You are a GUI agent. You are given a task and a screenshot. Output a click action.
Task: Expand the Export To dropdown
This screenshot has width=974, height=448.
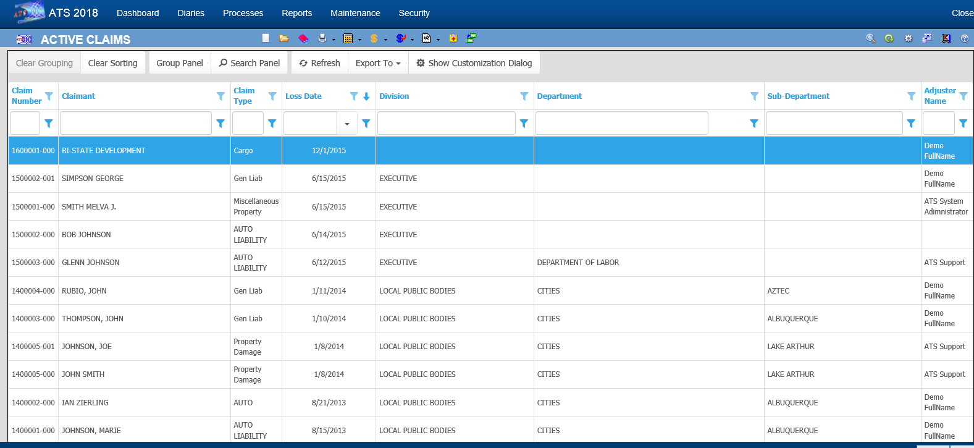378,63
